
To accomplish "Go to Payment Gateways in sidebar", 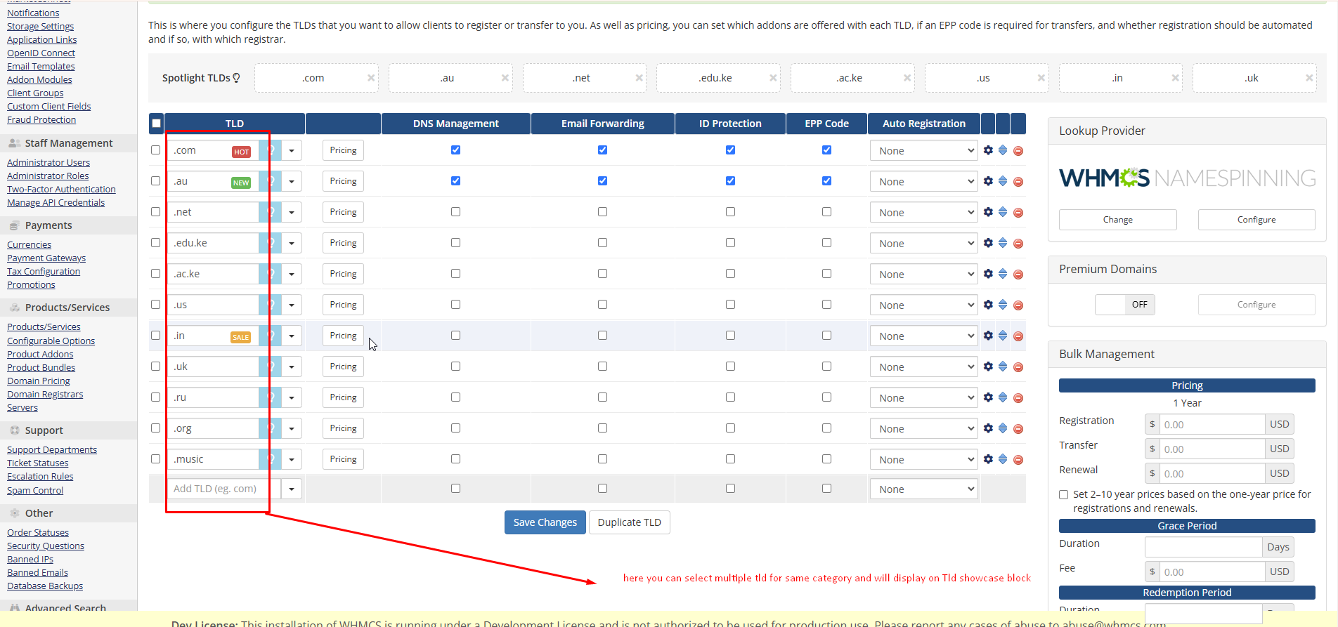I will click(x=46, y=258).
